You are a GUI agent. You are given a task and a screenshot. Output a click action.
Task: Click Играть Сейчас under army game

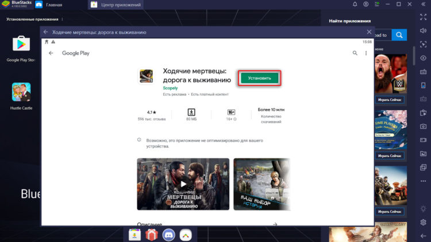[390, 212]
